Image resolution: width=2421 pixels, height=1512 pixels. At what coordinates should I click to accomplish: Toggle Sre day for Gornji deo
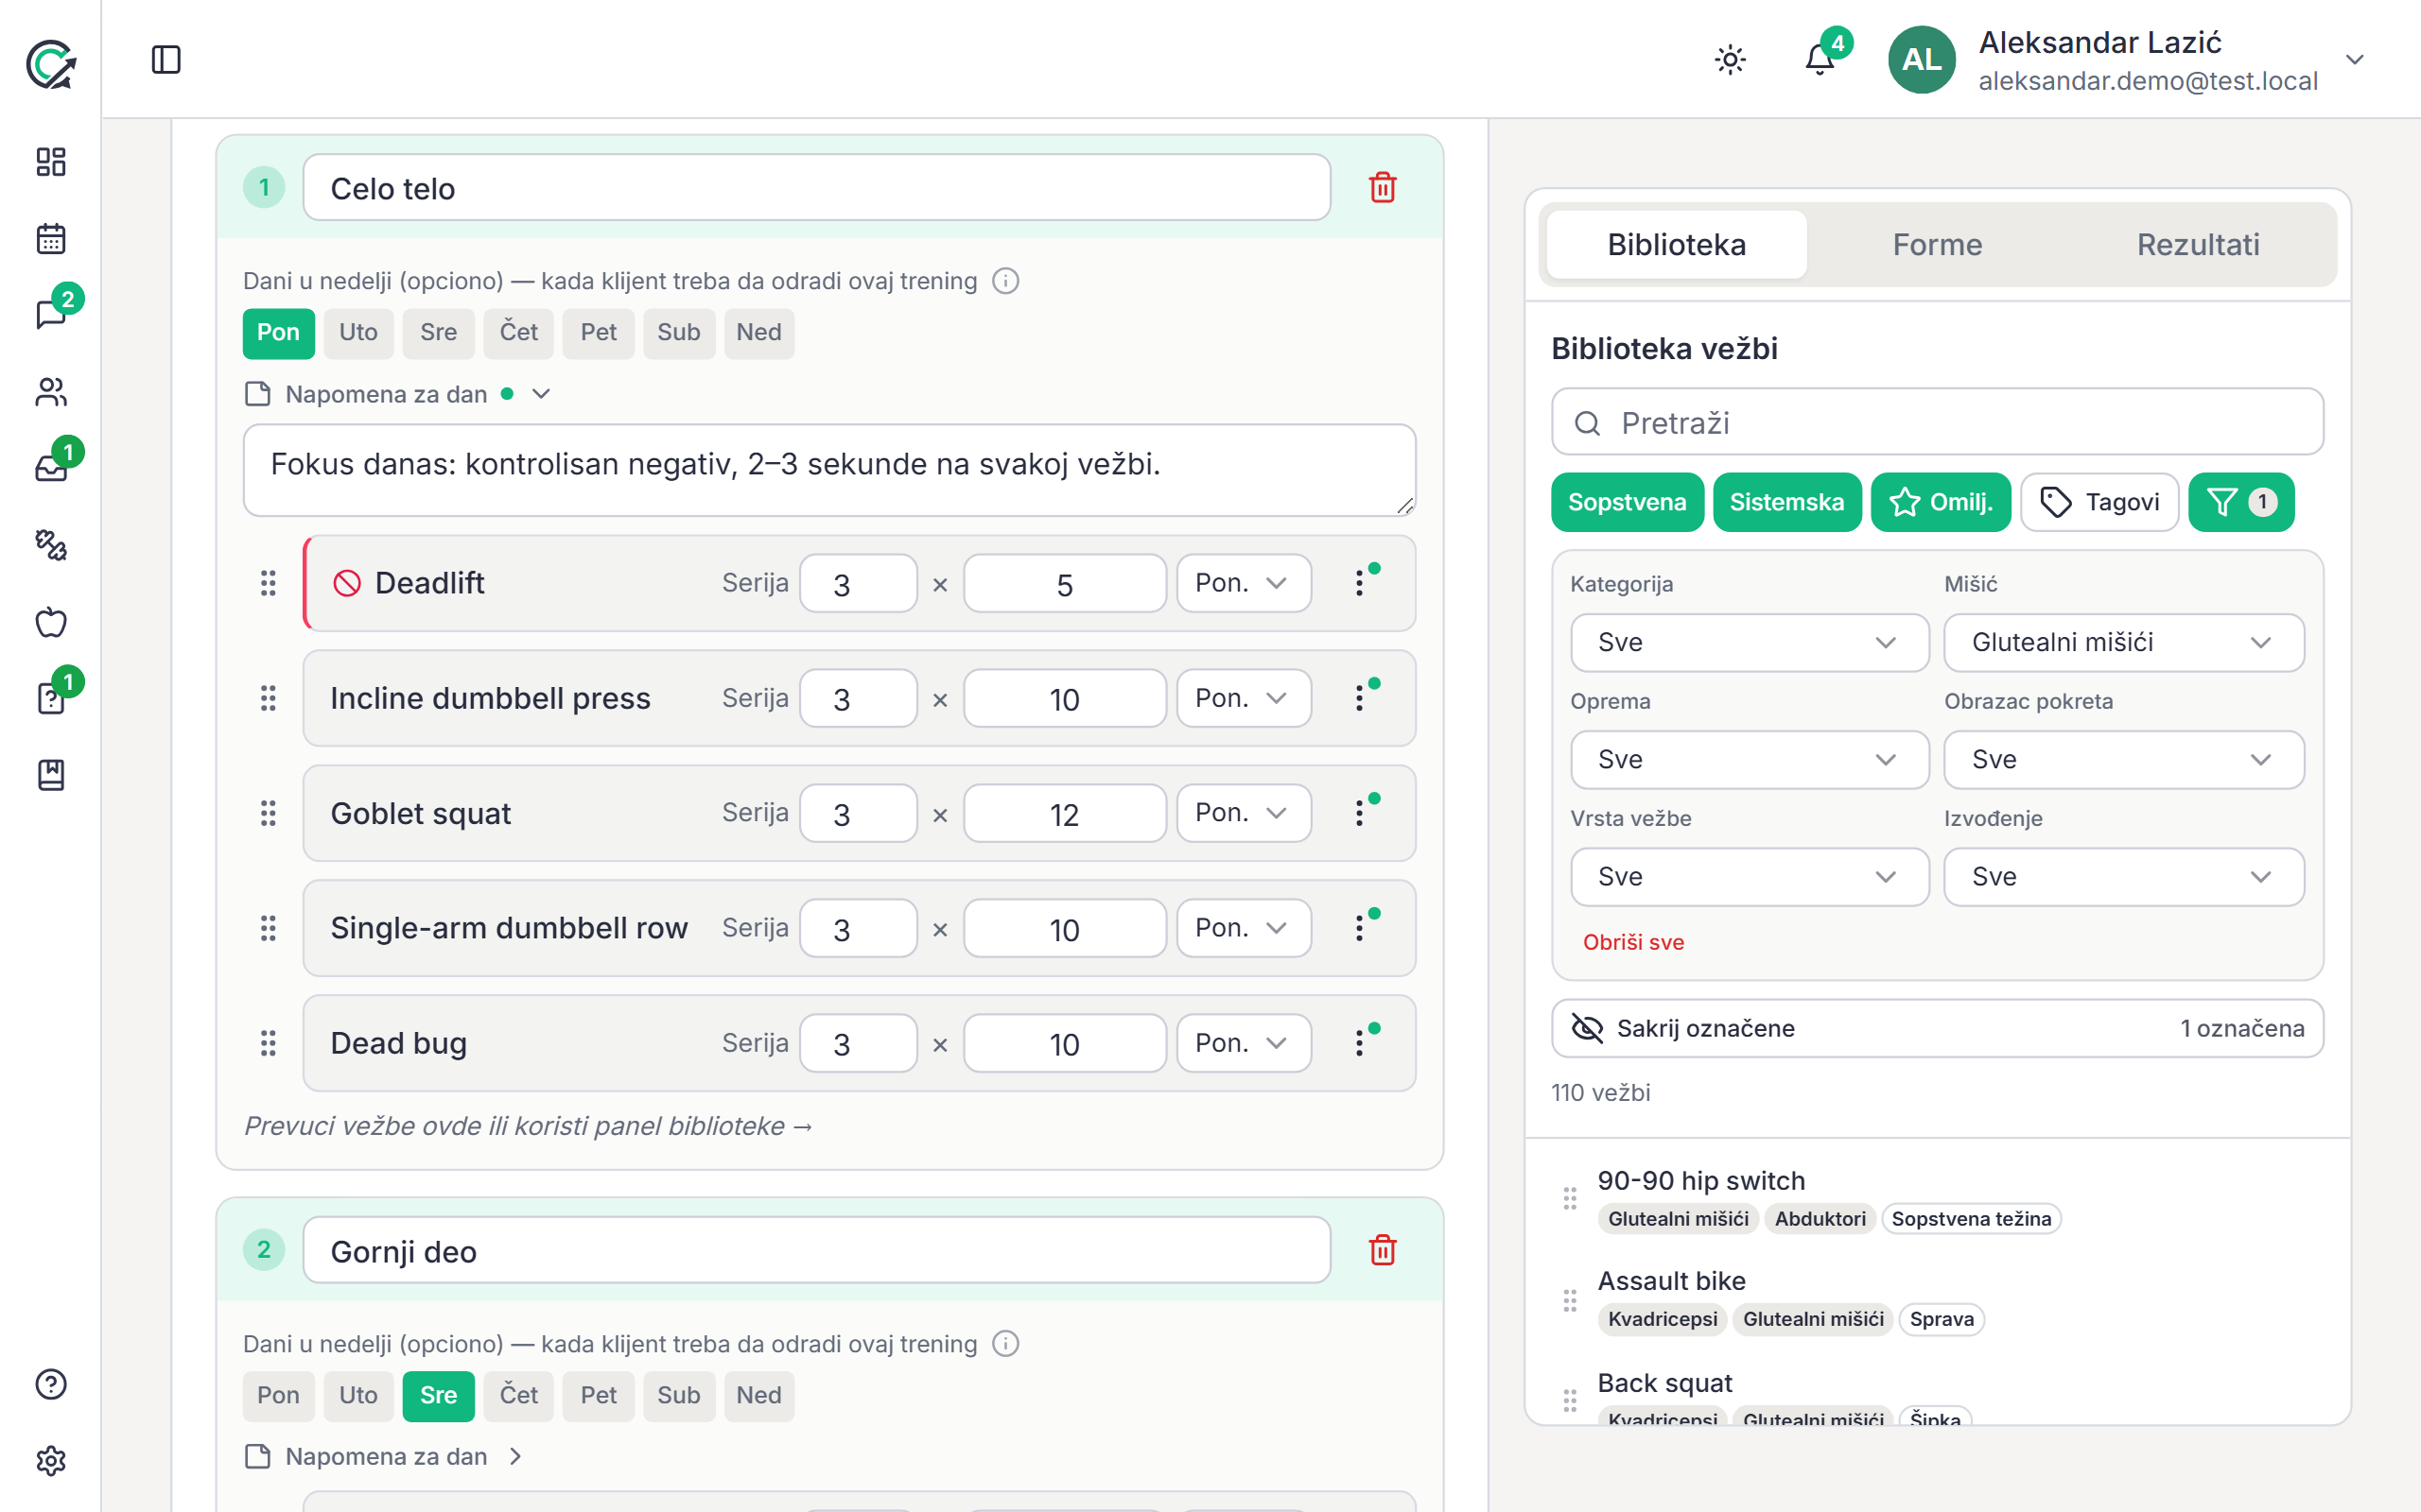tap(438, 1395)
